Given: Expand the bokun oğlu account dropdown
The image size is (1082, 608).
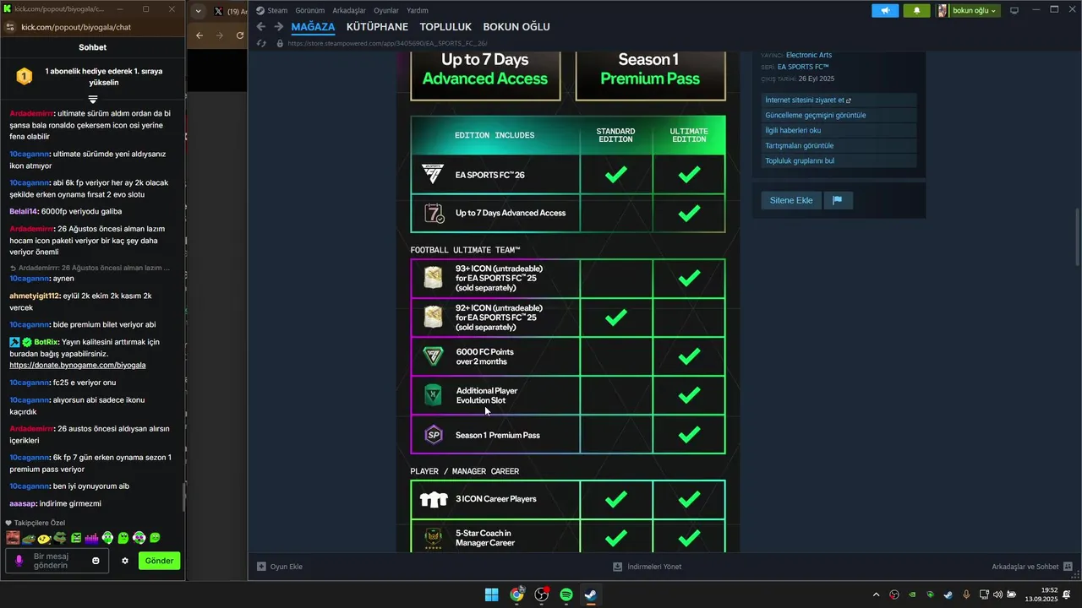Looking at the screenshot, I should click(968, 11).
